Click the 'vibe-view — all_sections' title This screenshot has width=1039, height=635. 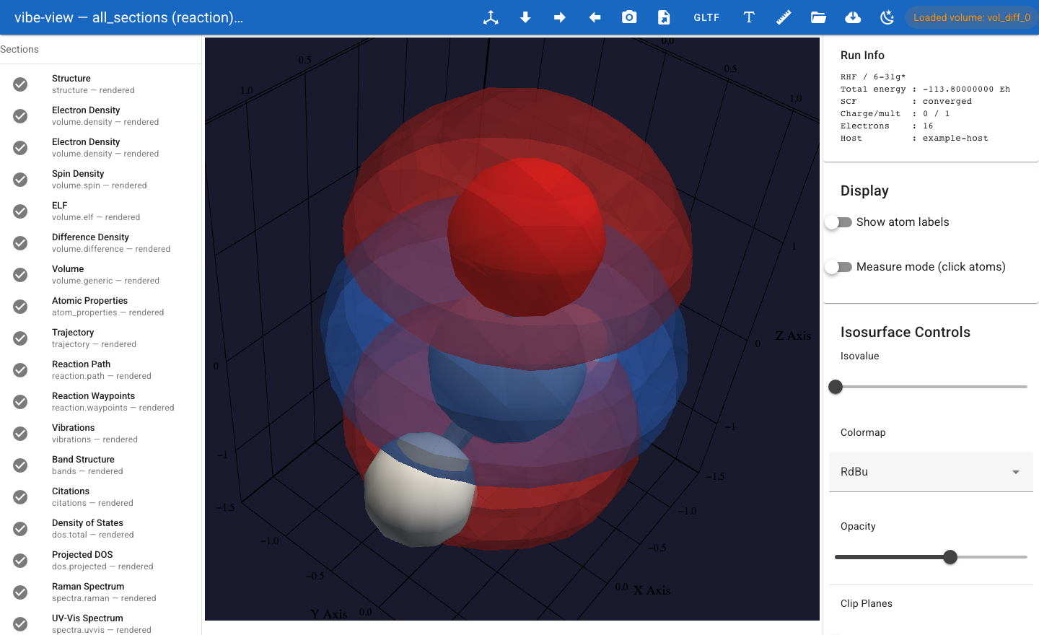point(128,17)
